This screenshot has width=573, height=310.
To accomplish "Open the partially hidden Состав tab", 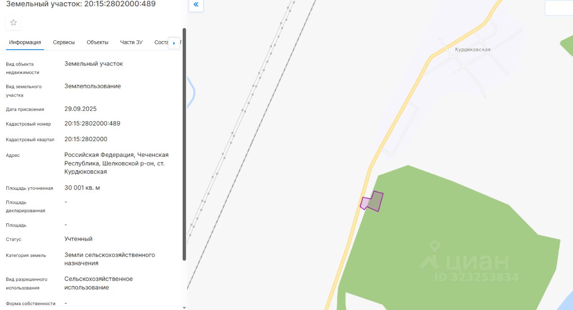I will click(x=161, y=42).
